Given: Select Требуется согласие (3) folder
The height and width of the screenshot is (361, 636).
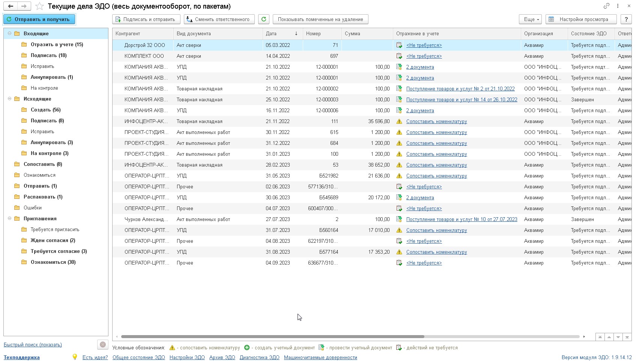Looking at the screenshot, I should pyautogui.click(x=59, y=251).
